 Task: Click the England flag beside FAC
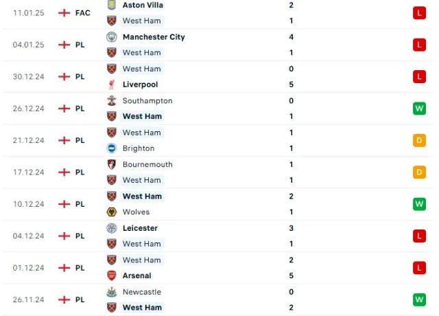pyautogui.click(x=64, y=13)
